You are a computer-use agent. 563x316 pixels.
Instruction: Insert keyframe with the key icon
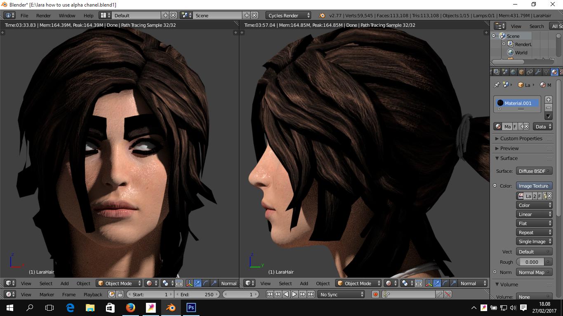point(439,294)
